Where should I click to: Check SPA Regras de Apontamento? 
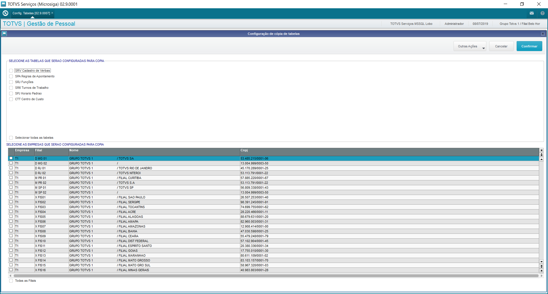(11, 76)
